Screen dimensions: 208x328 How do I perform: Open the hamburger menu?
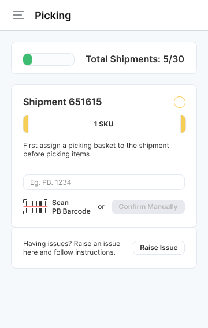[18, 15]
